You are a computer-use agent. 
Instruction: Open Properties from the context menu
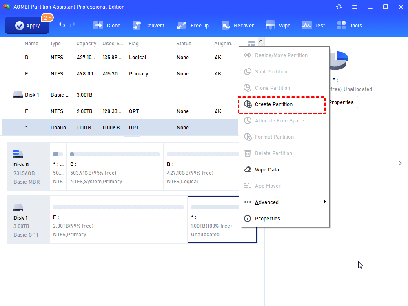(284, 219)
